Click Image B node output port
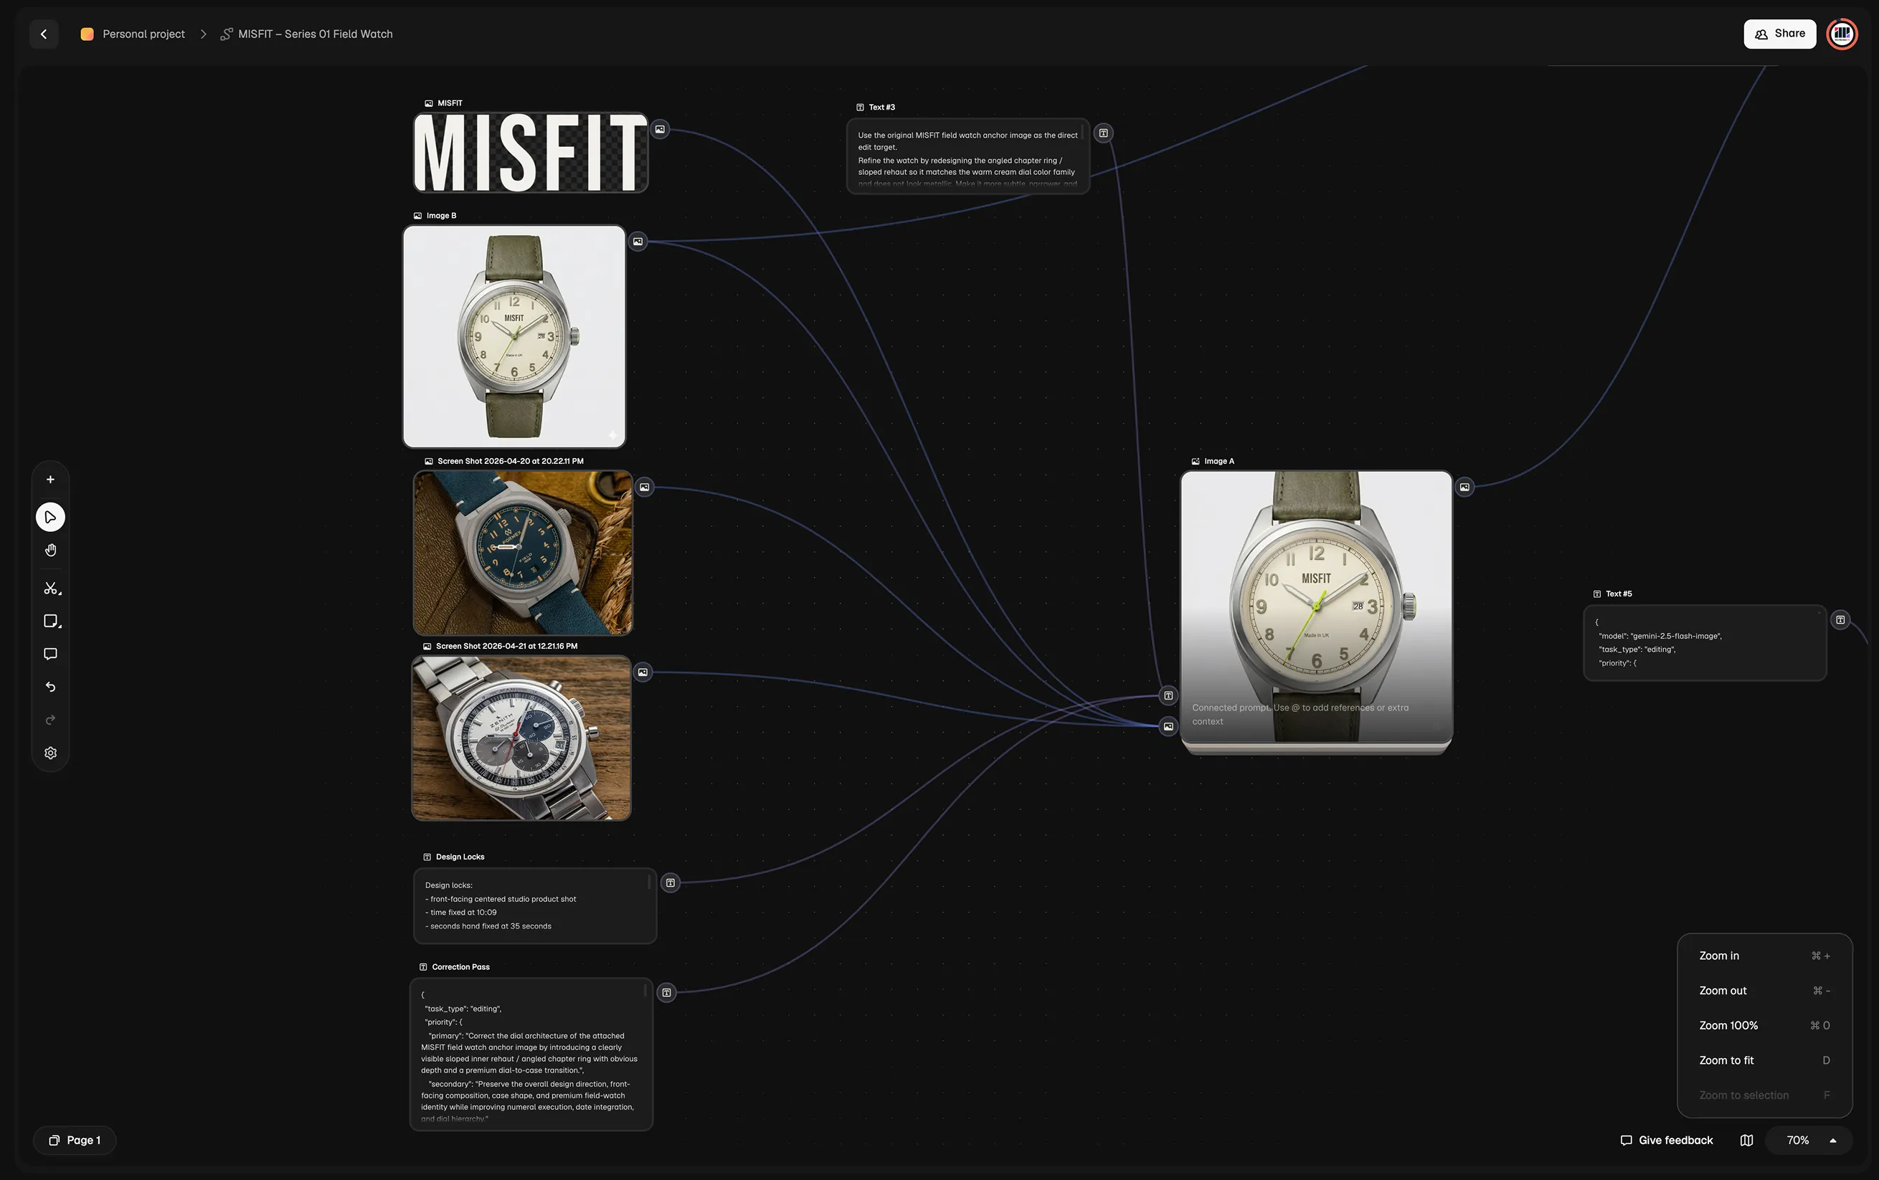Screen dimensions: 1879x1180 point(638,242)
